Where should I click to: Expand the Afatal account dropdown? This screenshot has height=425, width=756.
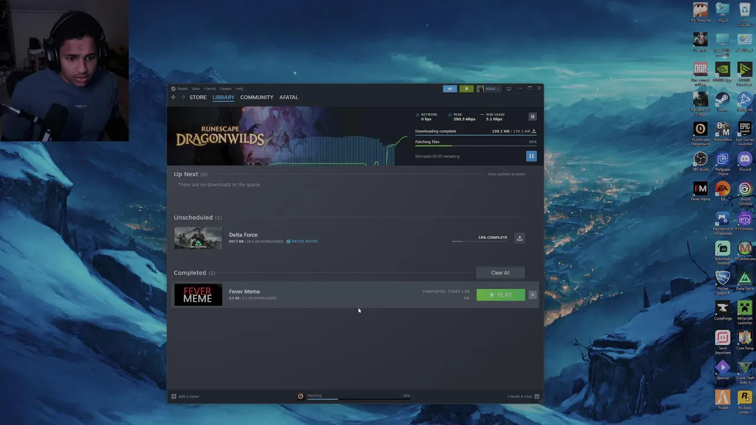[488, 89]
